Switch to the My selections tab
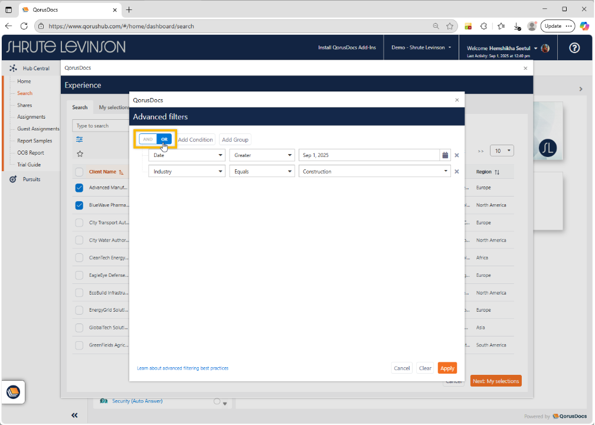Screen dimensions: 595x425 [x=113, y=107]
